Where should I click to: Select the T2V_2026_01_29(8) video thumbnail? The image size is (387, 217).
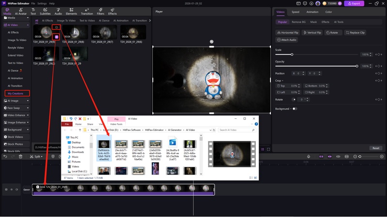pyautogui.click(x=75, y=32)
